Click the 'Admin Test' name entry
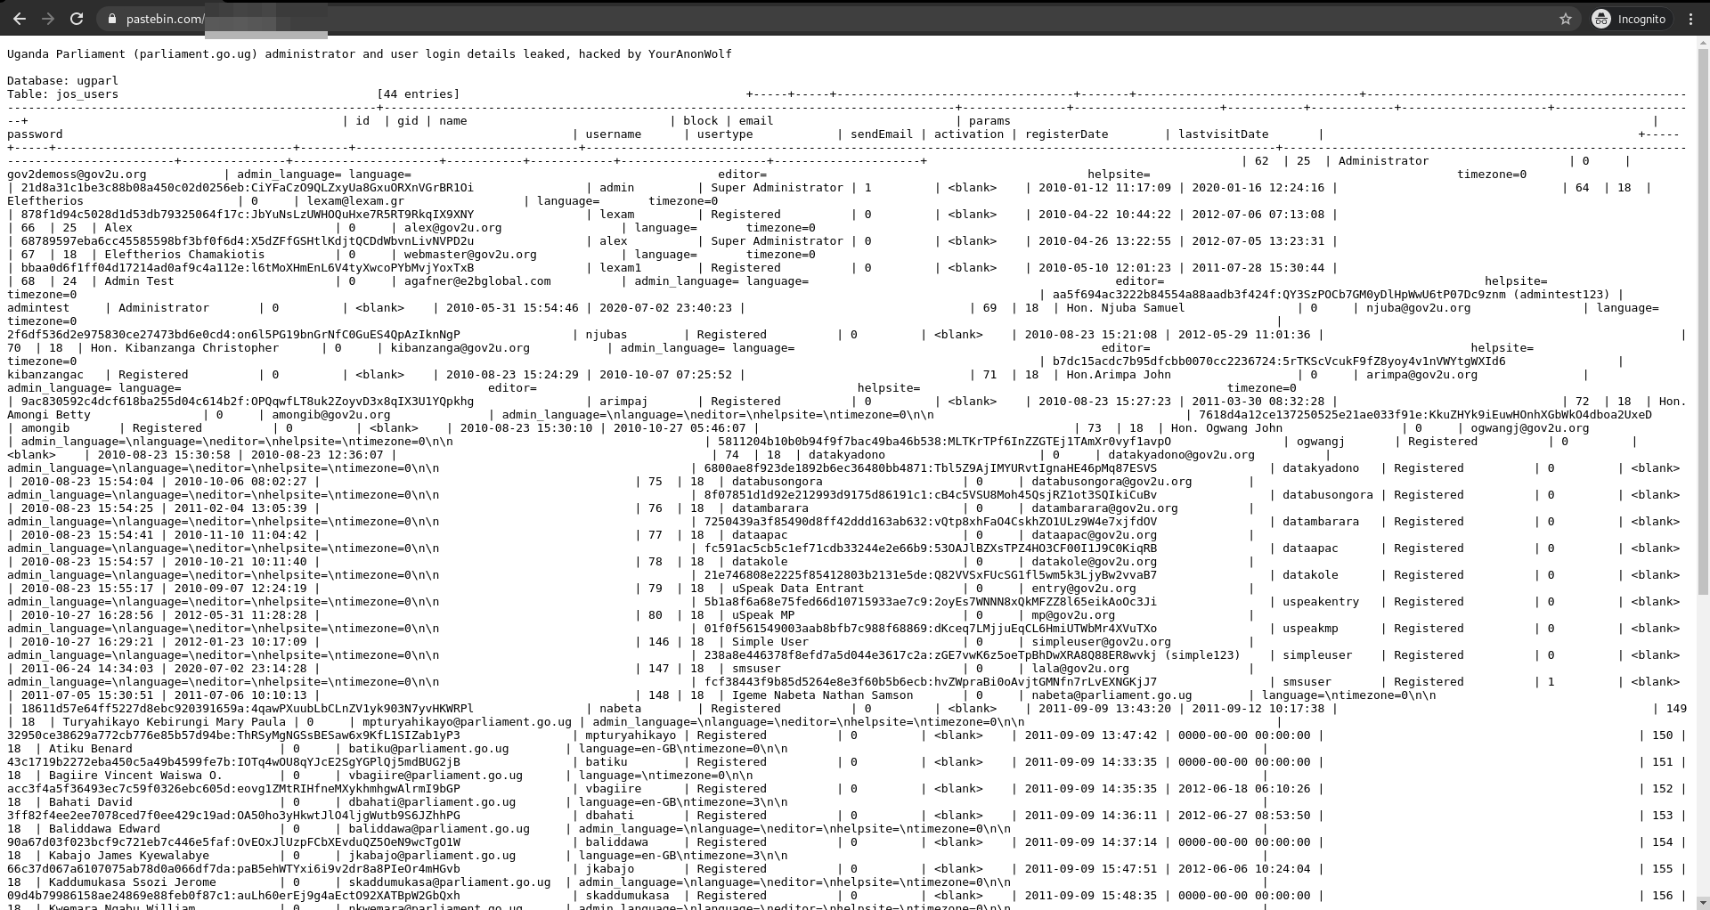1710x910 pixels. click(139, 281)
